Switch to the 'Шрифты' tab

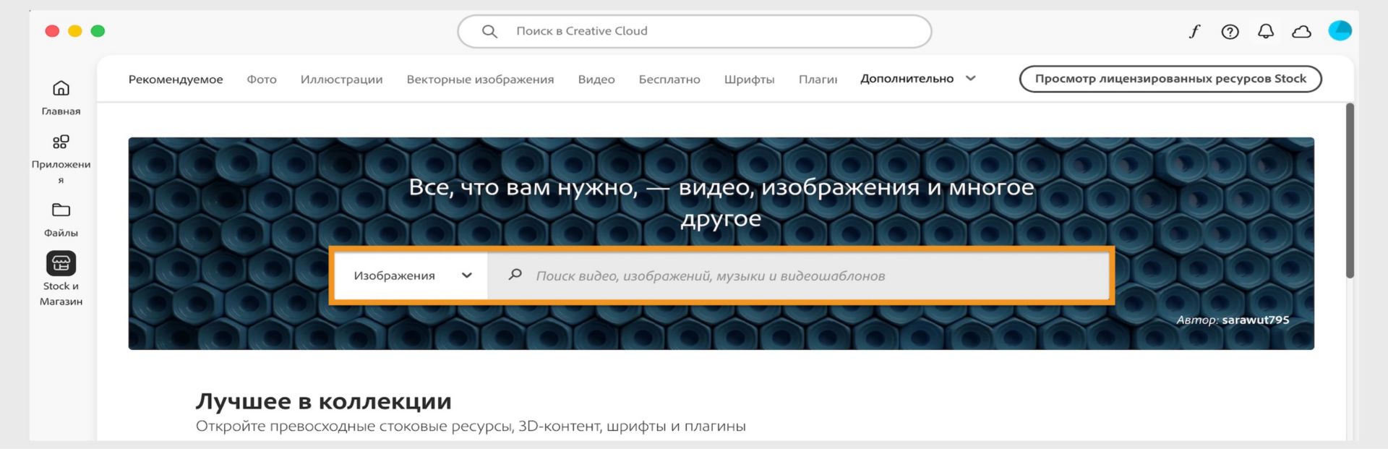(x=749, y=80)
